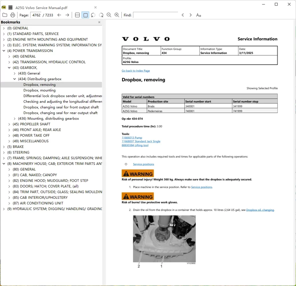
Task: Select (85) CAB INTERIOR/UPHOLSTERY bookmark
Action: 40,198
